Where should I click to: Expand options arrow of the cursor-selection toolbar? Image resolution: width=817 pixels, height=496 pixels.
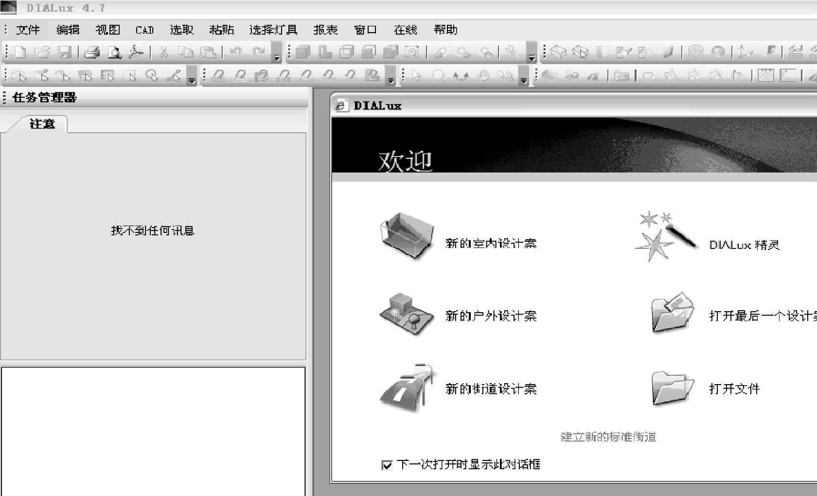192,77
